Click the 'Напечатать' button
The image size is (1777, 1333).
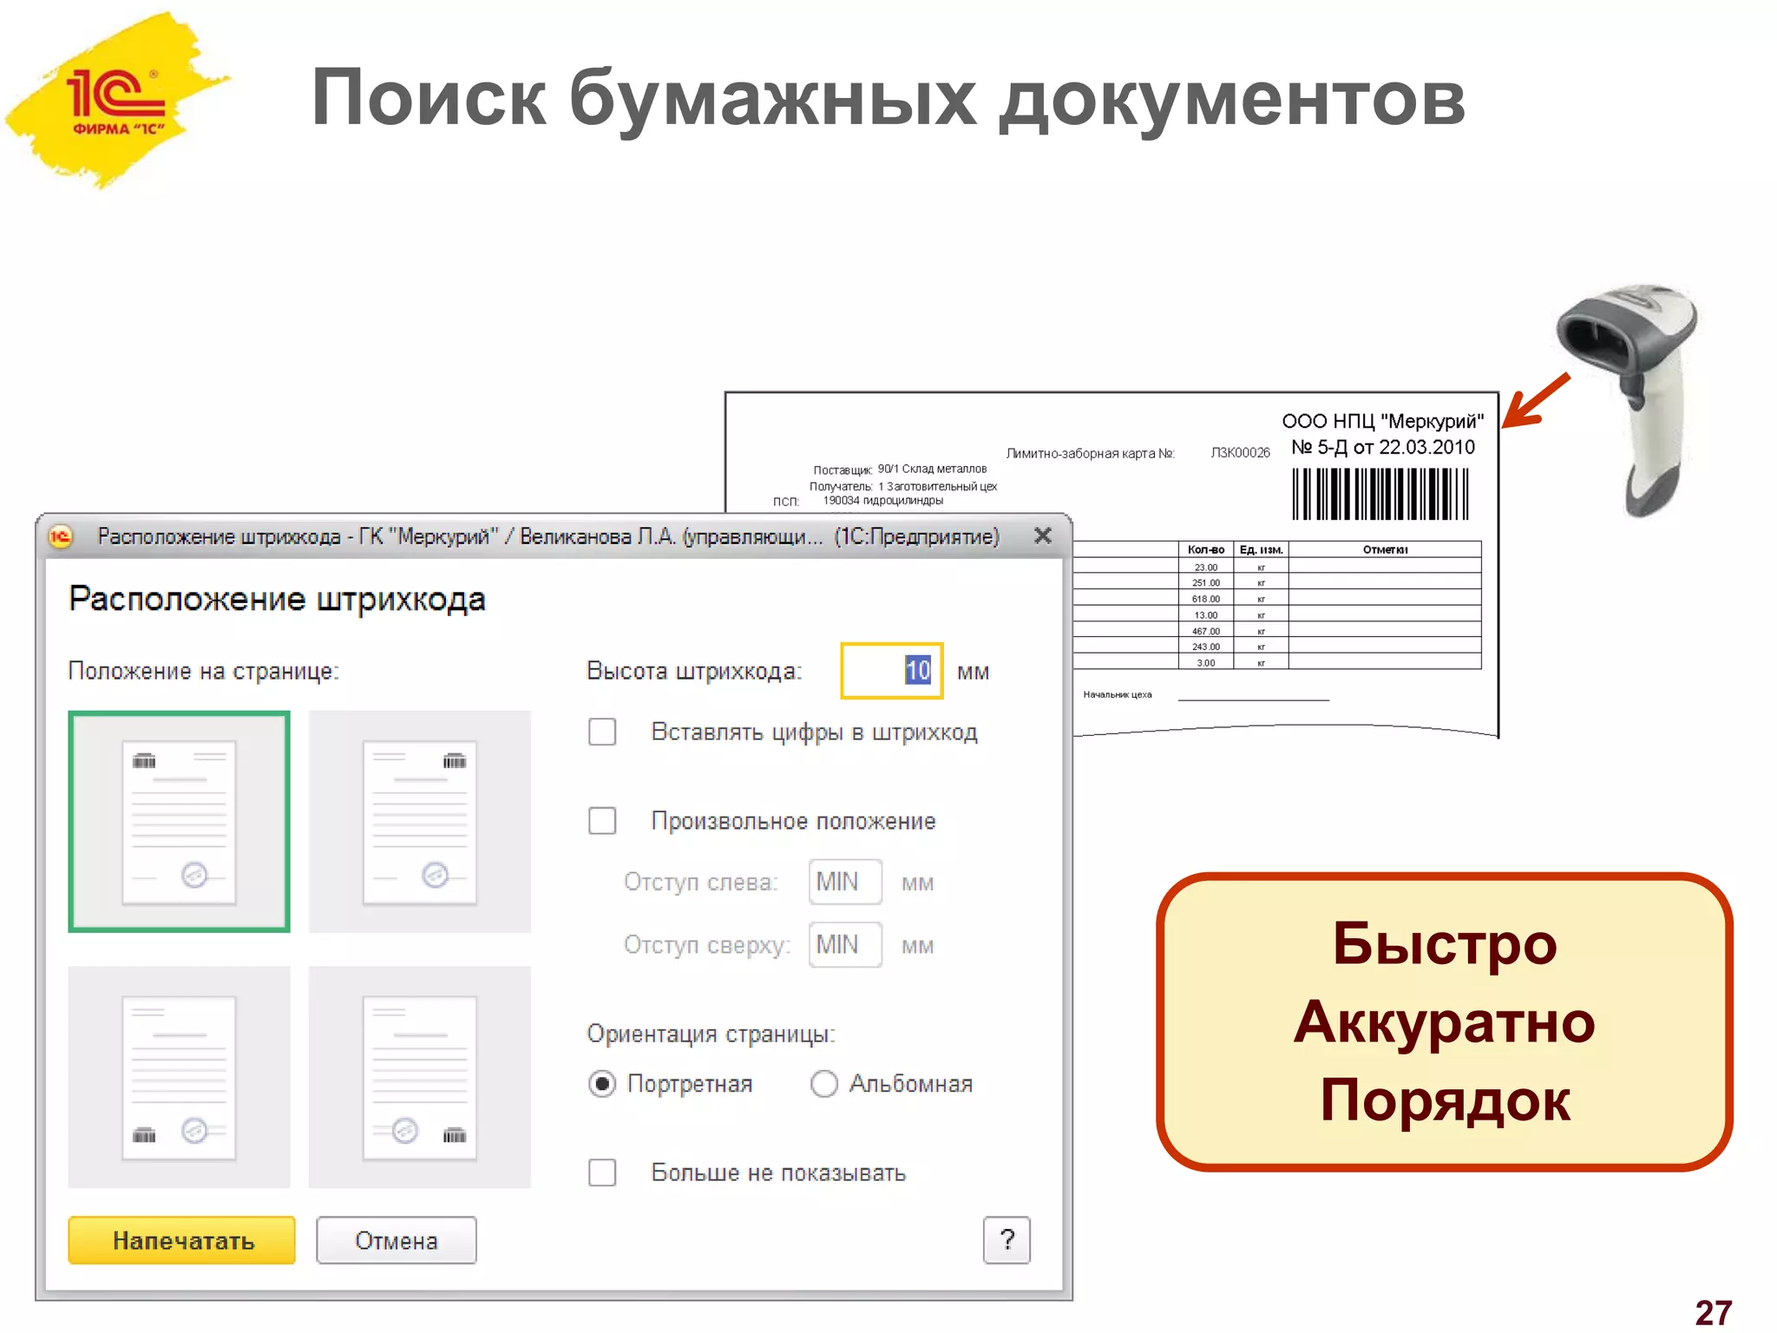tap(182, 1240)
